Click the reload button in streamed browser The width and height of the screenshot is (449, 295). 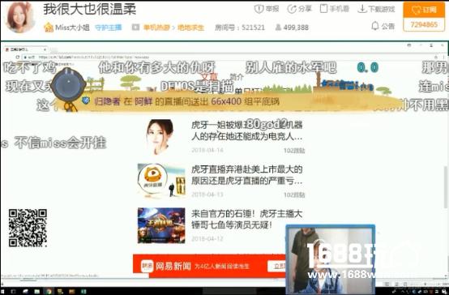18,57
